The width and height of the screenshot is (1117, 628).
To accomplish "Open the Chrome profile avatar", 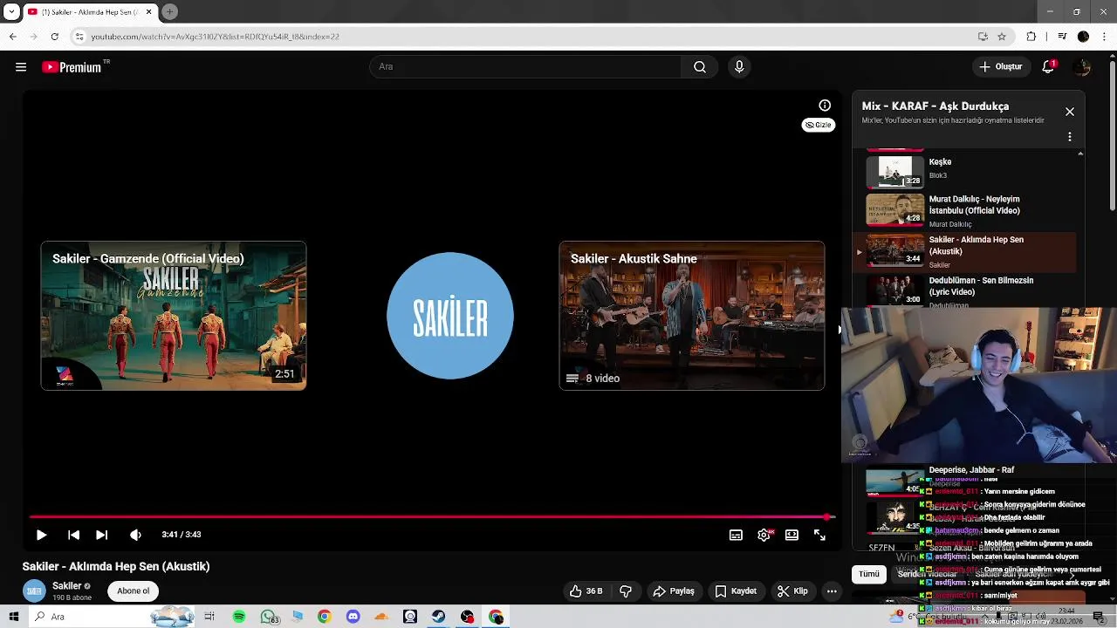I will coord(1083,37).
